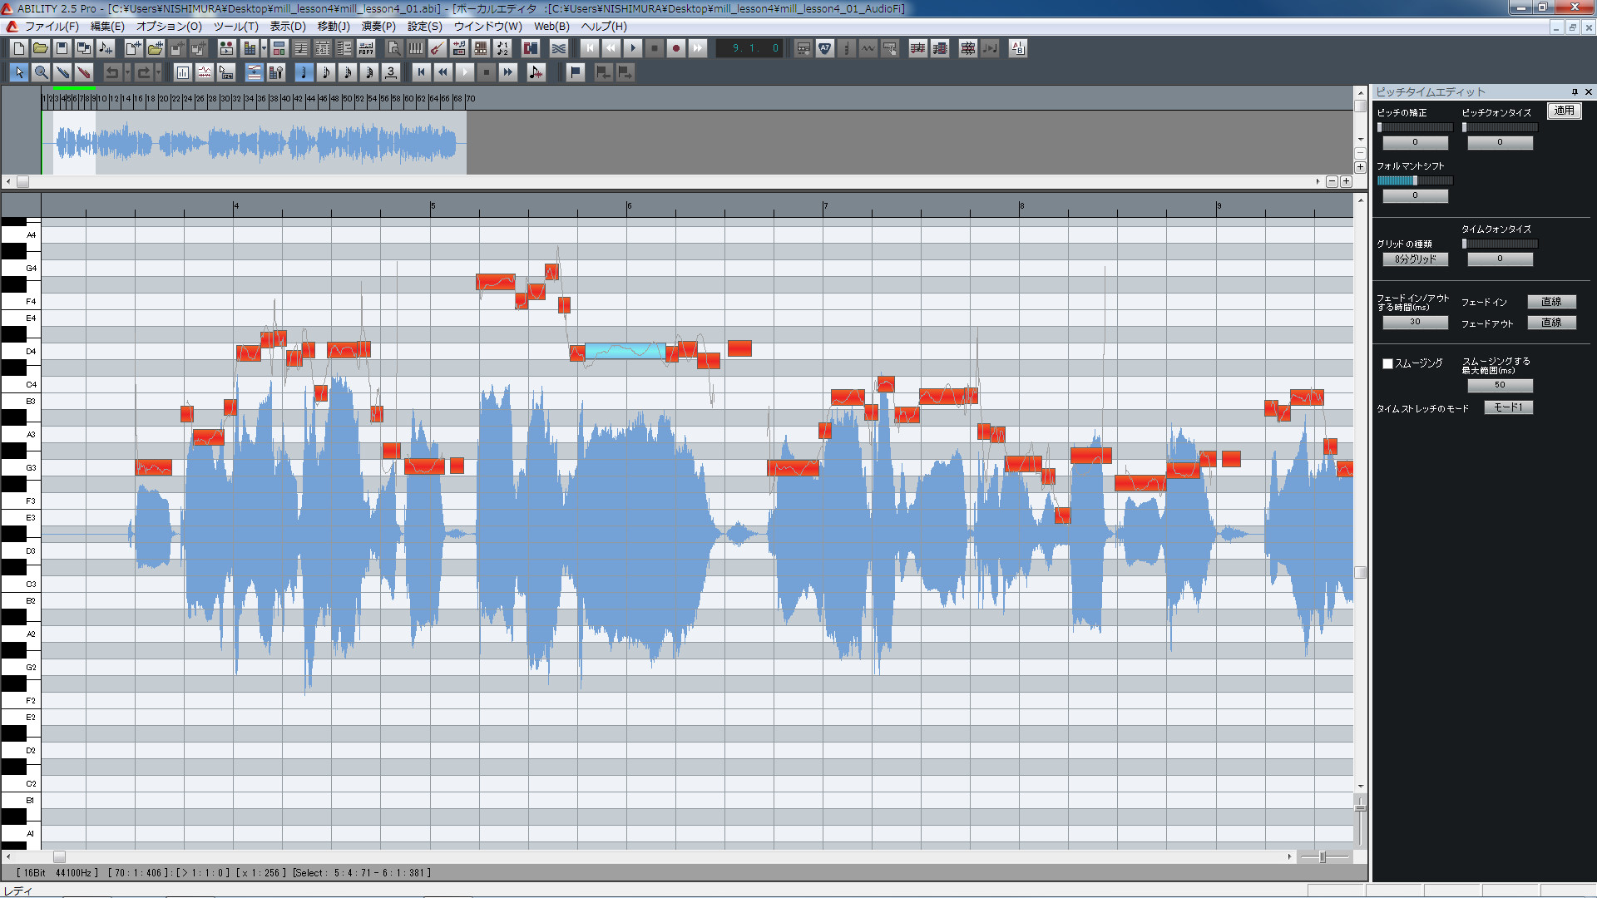Screen dimensions: 1597x898
Task: Click the wave crossfade icon
Action: 559,48
